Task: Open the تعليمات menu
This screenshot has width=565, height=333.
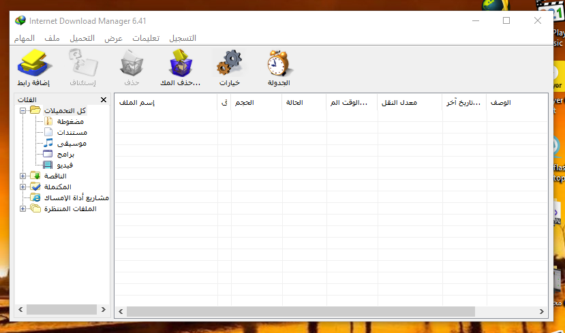Action: click(x=146, y=38)
